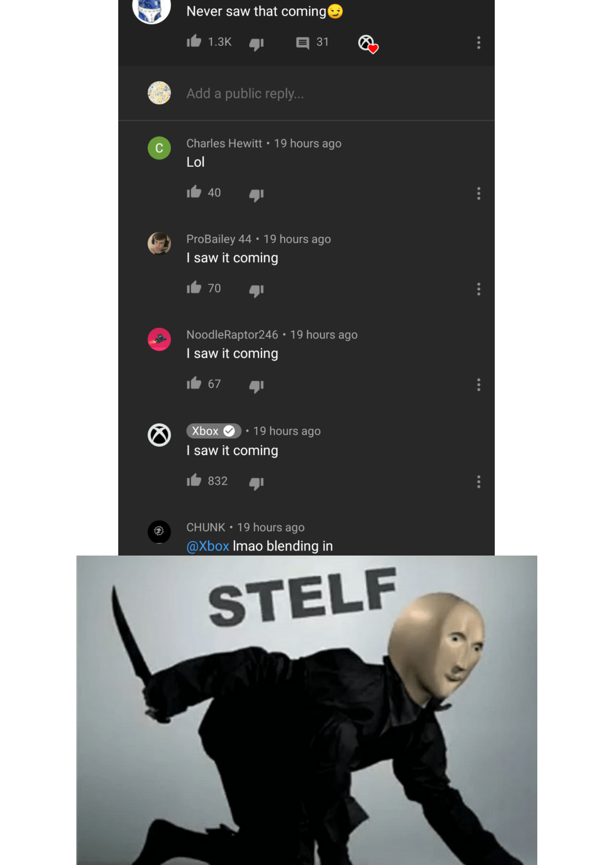613x865 pixels.
Task: Open options menu for Charles Hewitt's reply
Action: pyautogui.click(x=478, y=194)
